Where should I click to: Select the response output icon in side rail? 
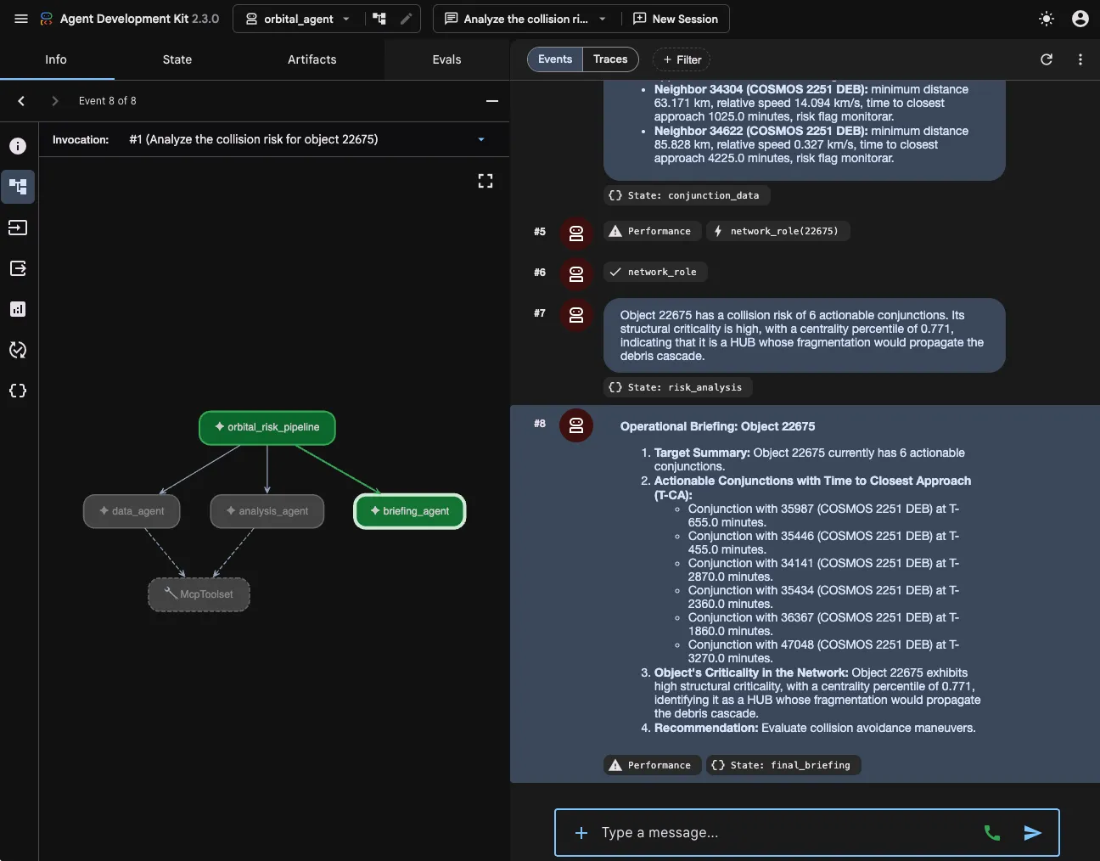(x=18, y=268)
